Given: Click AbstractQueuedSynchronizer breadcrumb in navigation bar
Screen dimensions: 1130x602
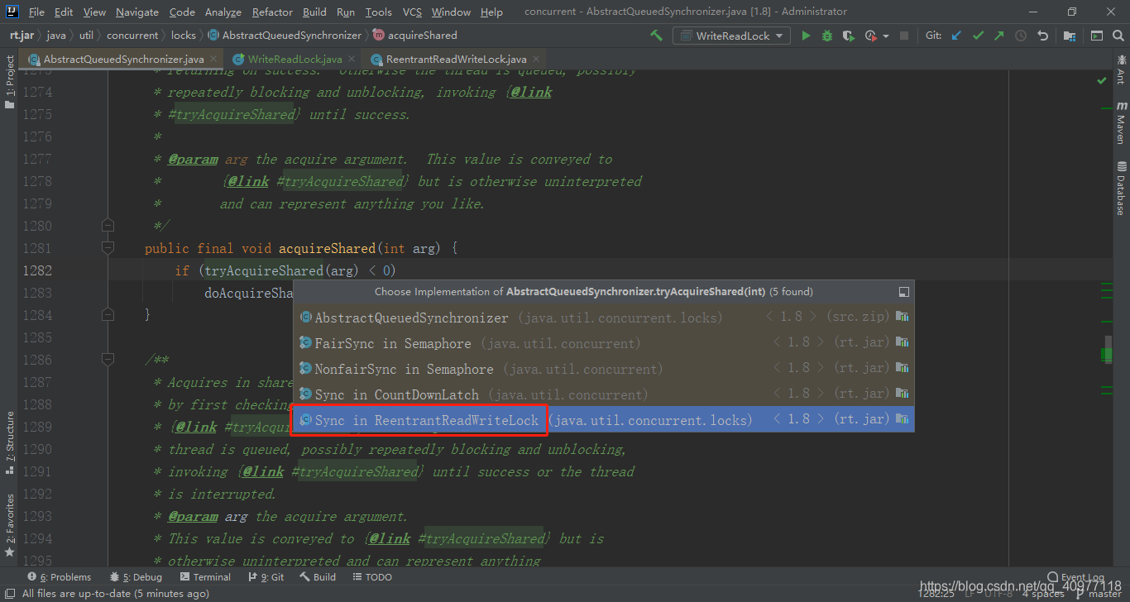Looking at the screenshot, I should click(285, 36).
